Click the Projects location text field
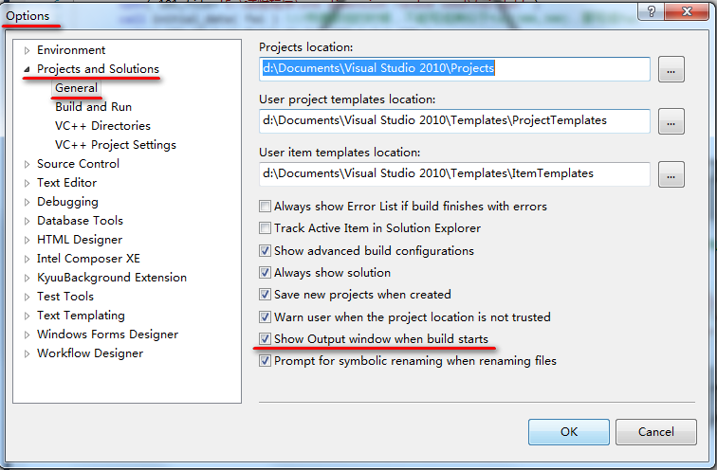Screen dimensions: 717x470 pyautogui.click(x=454, y=69)
